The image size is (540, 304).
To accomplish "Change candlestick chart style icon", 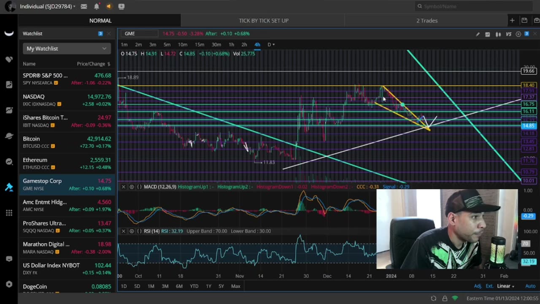I will pos(498,34).
